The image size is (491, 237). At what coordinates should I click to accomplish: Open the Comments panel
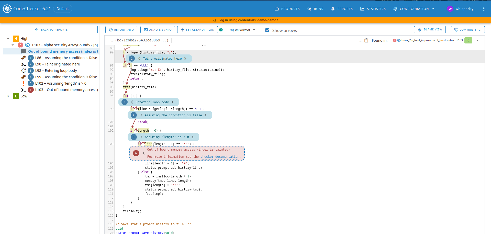[x=468, y=29]
